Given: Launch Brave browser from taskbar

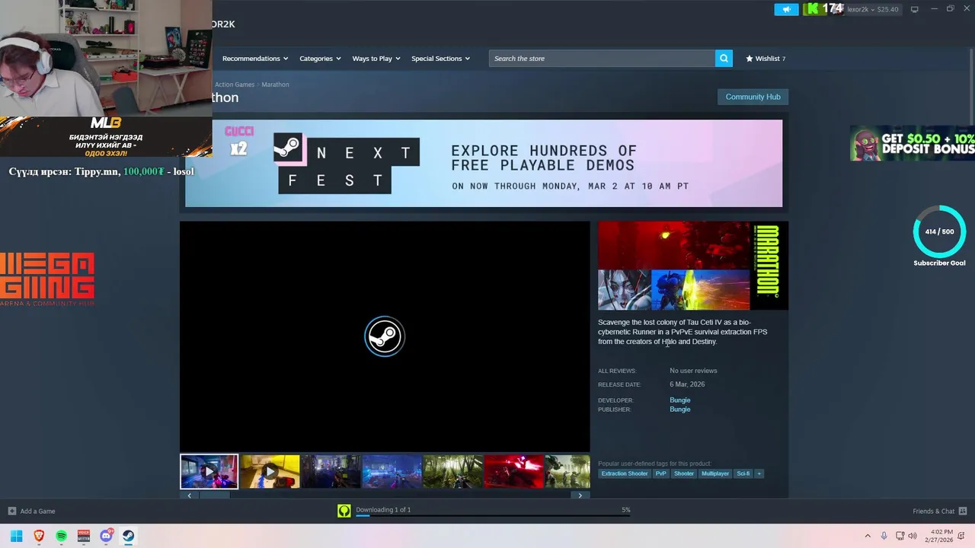Looking at the screenshot, I should point(39,536).
